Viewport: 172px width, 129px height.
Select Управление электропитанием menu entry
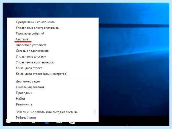pos(53,28)
